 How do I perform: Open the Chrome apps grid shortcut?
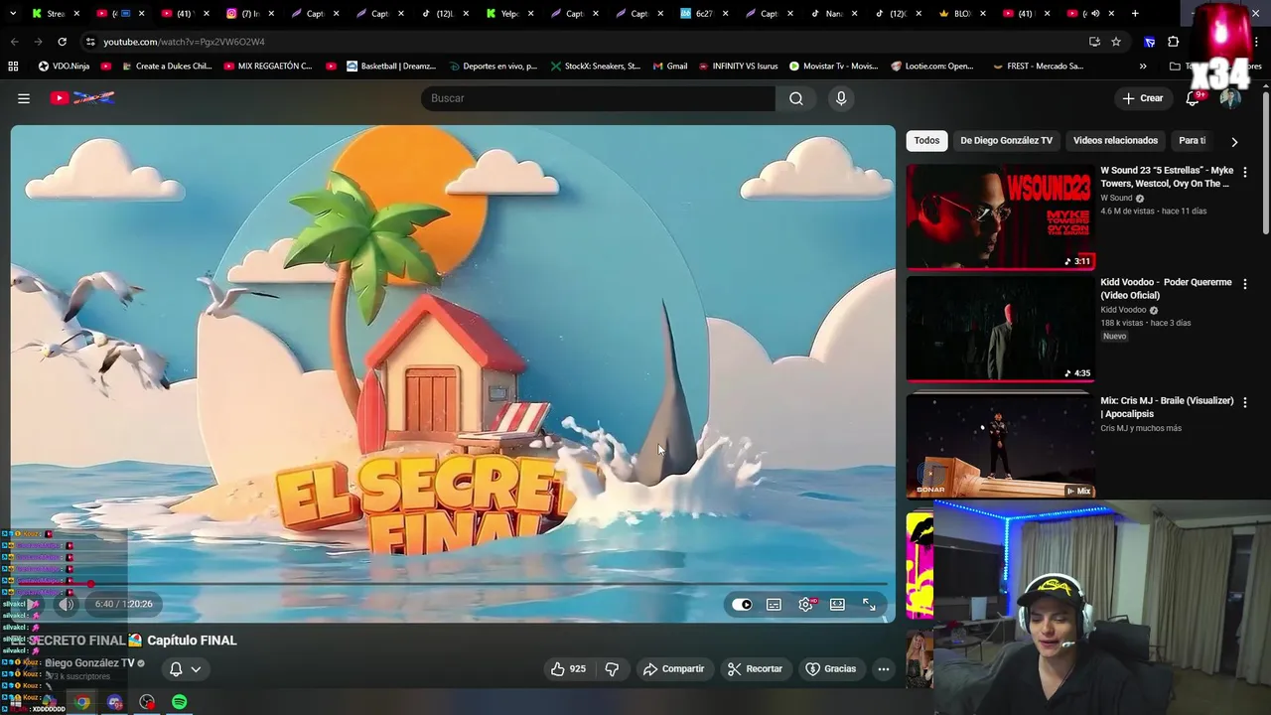click(13, 67)
